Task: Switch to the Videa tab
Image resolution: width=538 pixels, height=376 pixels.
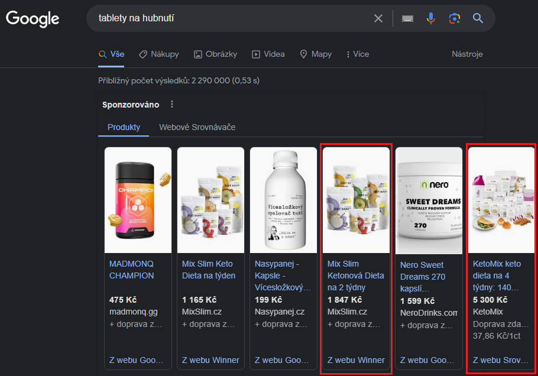Action: [x=268, y=54]
